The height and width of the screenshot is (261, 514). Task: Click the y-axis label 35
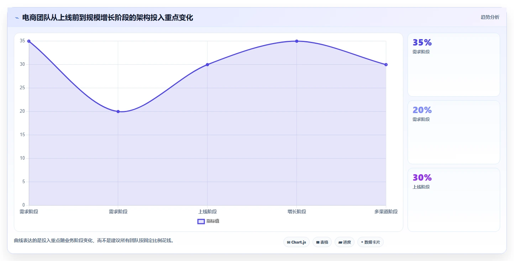(x=22, y=41)
